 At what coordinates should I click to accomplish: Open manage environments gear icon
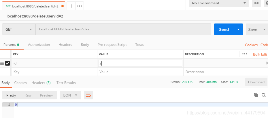pos(266,3)
